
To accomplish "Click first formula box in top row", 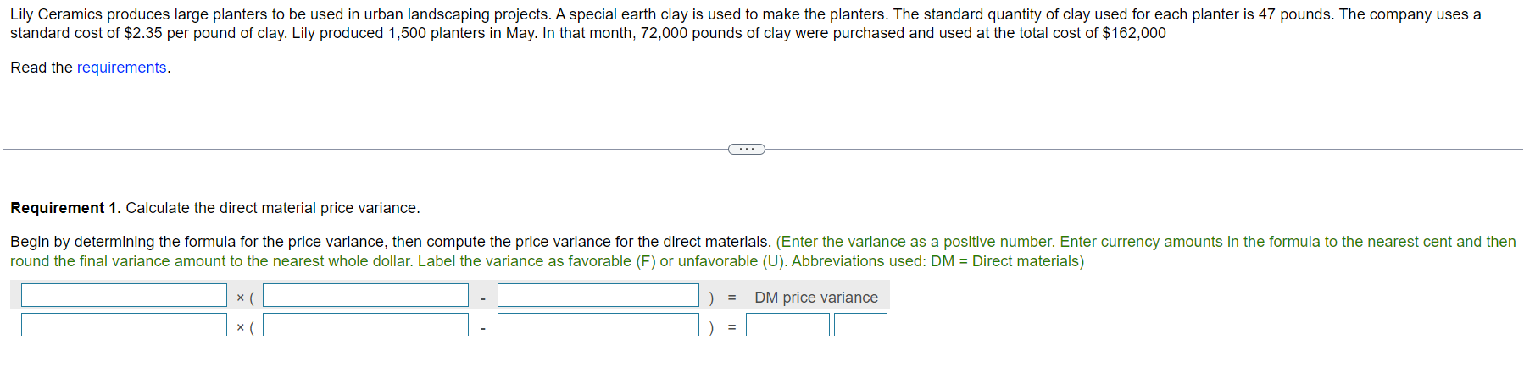I will pyautogui.click(x=124, y=295).
